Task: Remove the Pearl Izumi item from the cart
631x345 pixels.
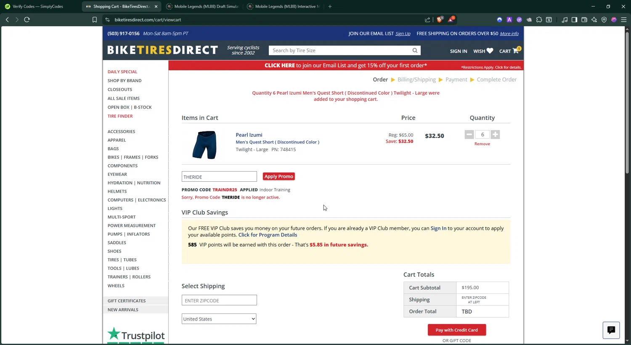Action: pyautogui.click(x=482, y=144)
